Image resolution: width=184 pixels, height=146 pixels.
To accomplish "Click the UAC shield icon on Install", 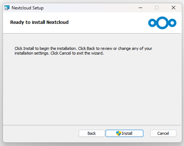I will coord(119,133).
